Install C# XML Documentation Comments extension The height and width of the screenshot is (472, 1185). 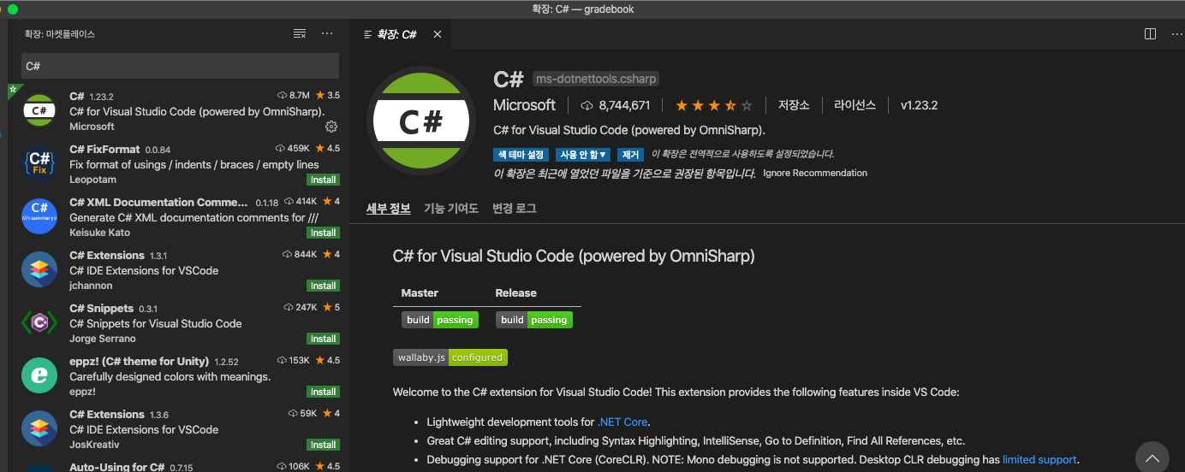click(x=323, y=233)
